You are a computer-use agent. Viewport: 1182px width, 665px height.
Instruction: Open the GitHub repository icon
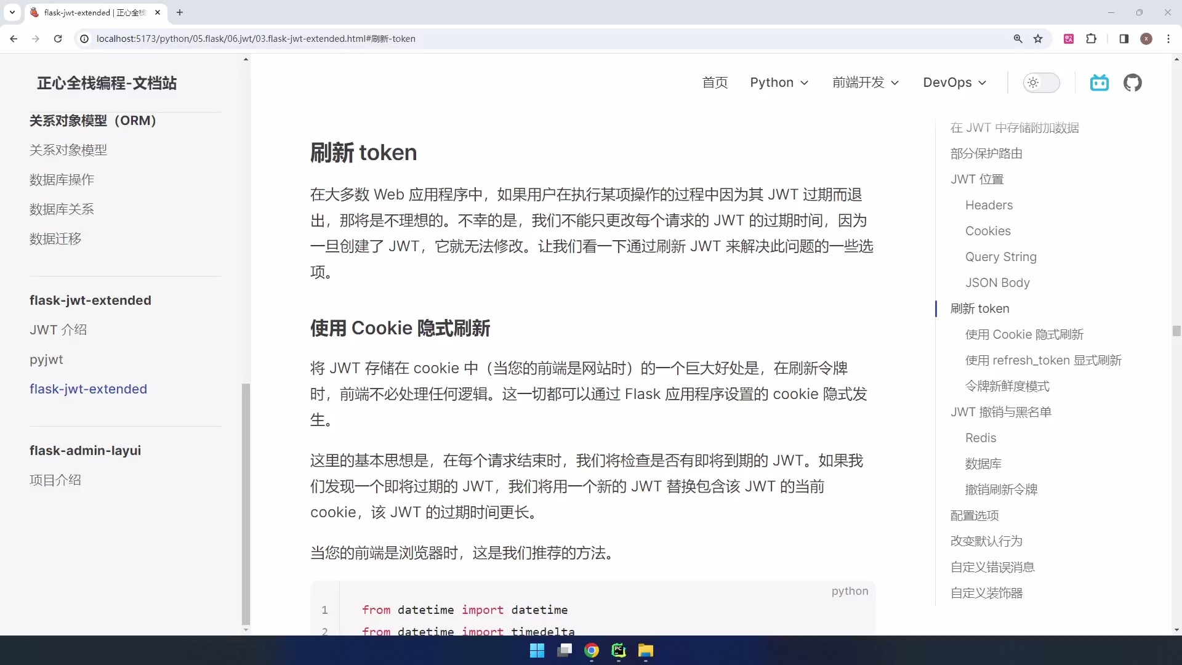[x=1133, y=83]
